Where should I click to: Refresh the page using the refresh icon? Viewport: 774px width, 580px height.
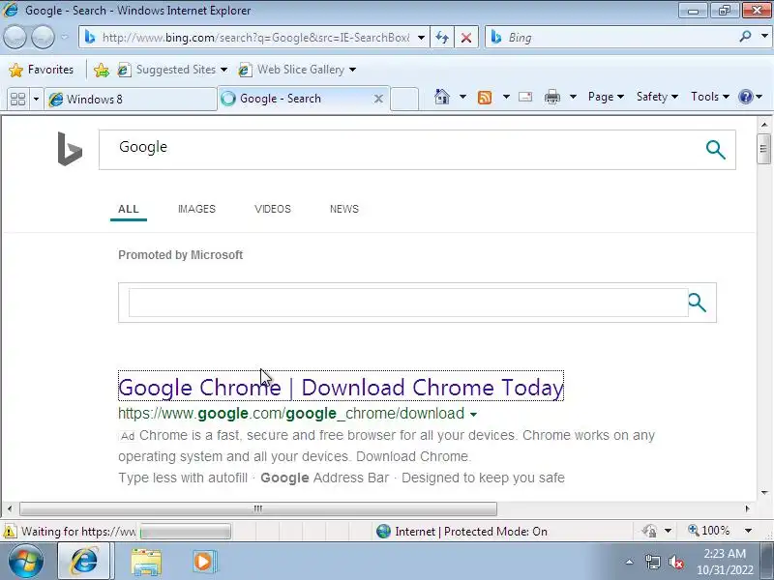coord(442,38)
